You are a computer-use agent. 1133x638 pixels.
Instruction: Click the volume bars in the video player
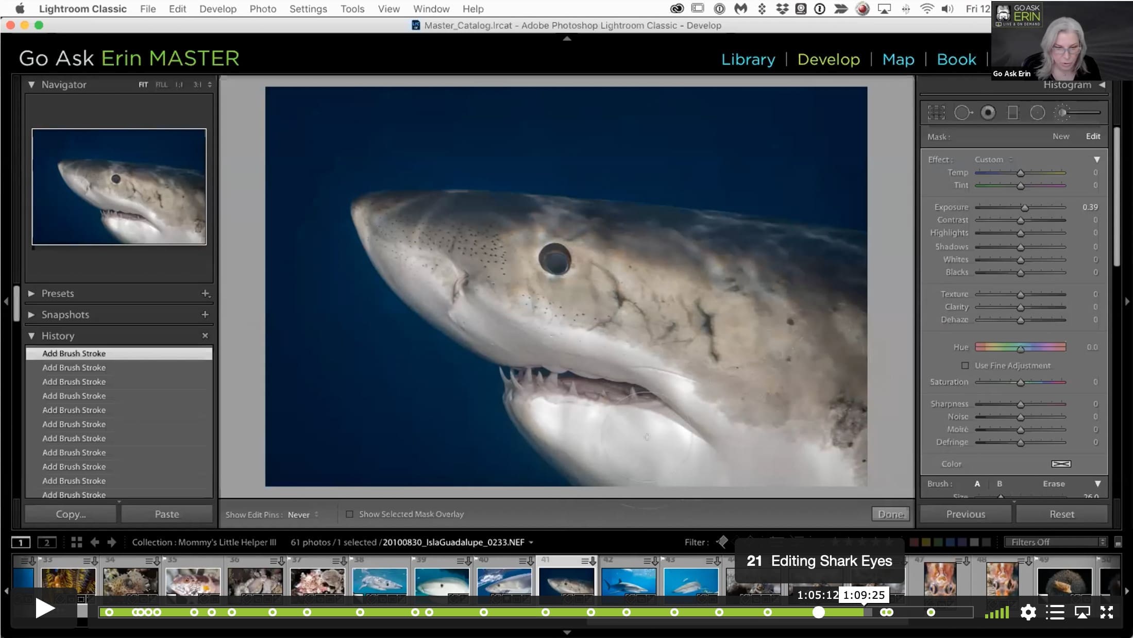[996, 612]
